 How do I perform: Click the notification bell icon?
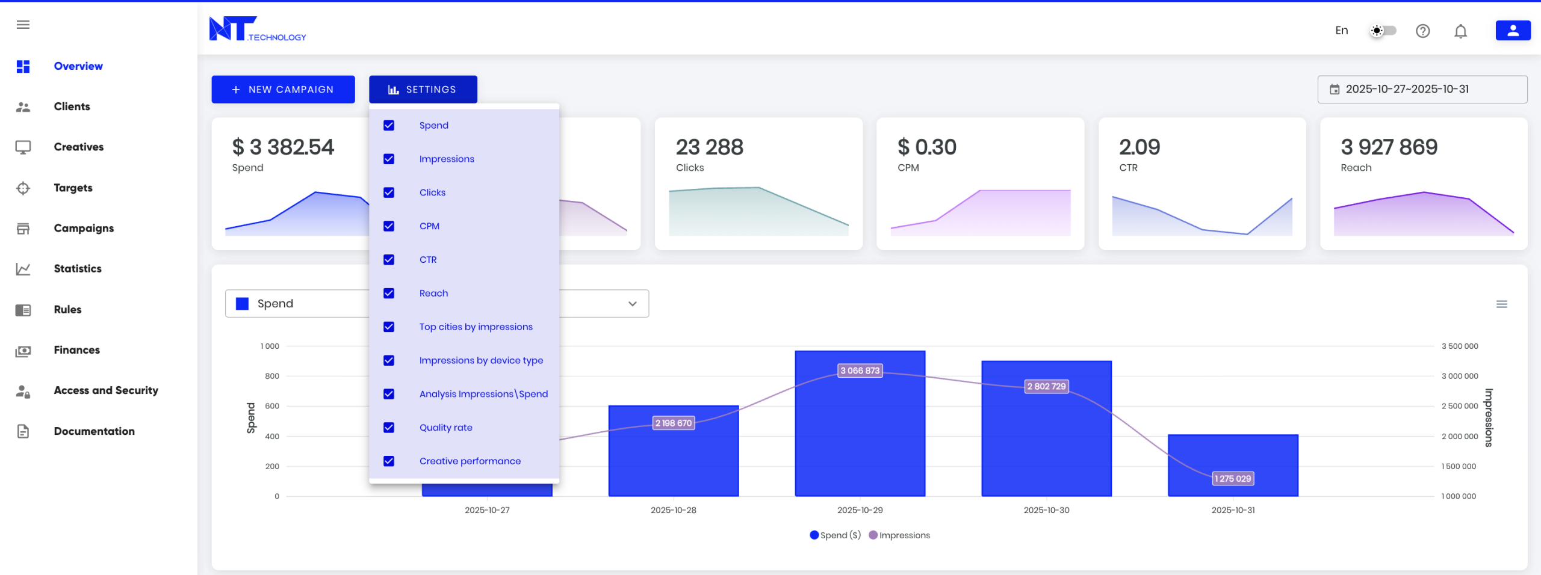(x=1461, y=31)
